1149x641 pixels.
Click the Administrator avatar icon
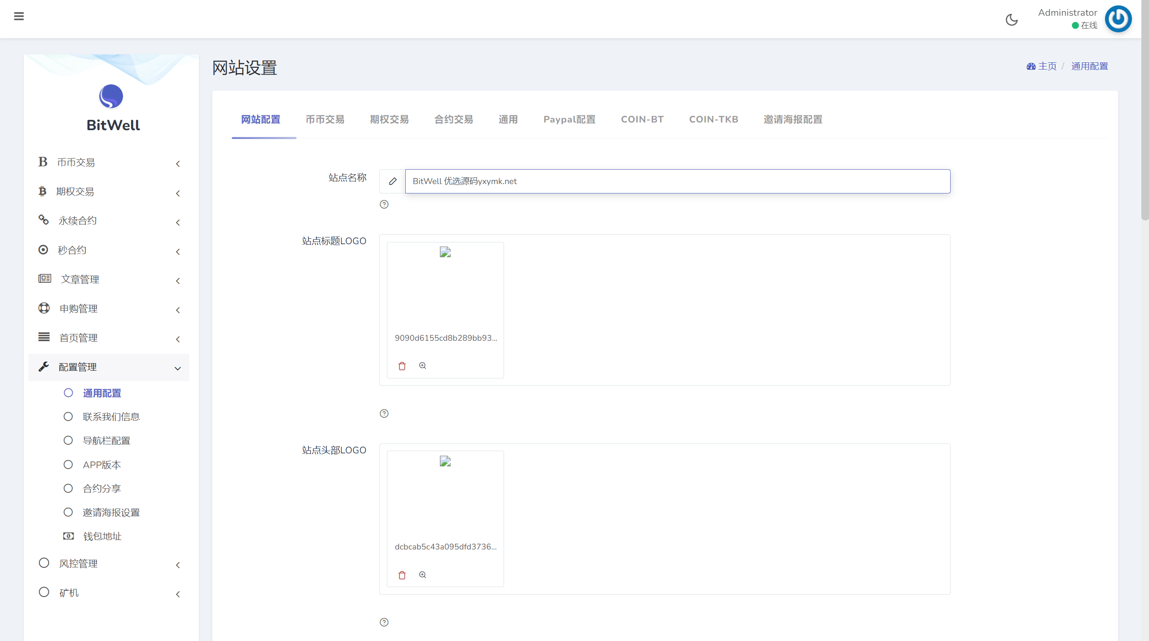1118,19
